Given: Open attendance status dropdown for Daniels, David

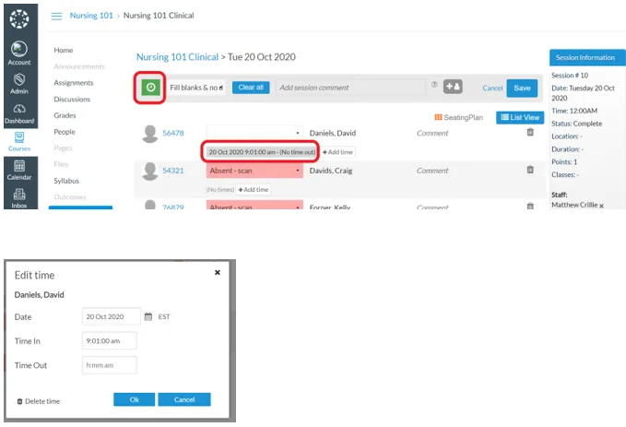Looking at the screenshot, I should tap(254, 133).
